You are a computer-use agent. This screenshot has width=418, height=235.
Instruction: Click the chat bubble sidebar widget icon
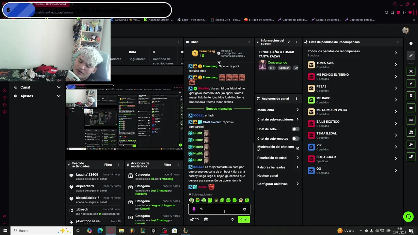411,108
